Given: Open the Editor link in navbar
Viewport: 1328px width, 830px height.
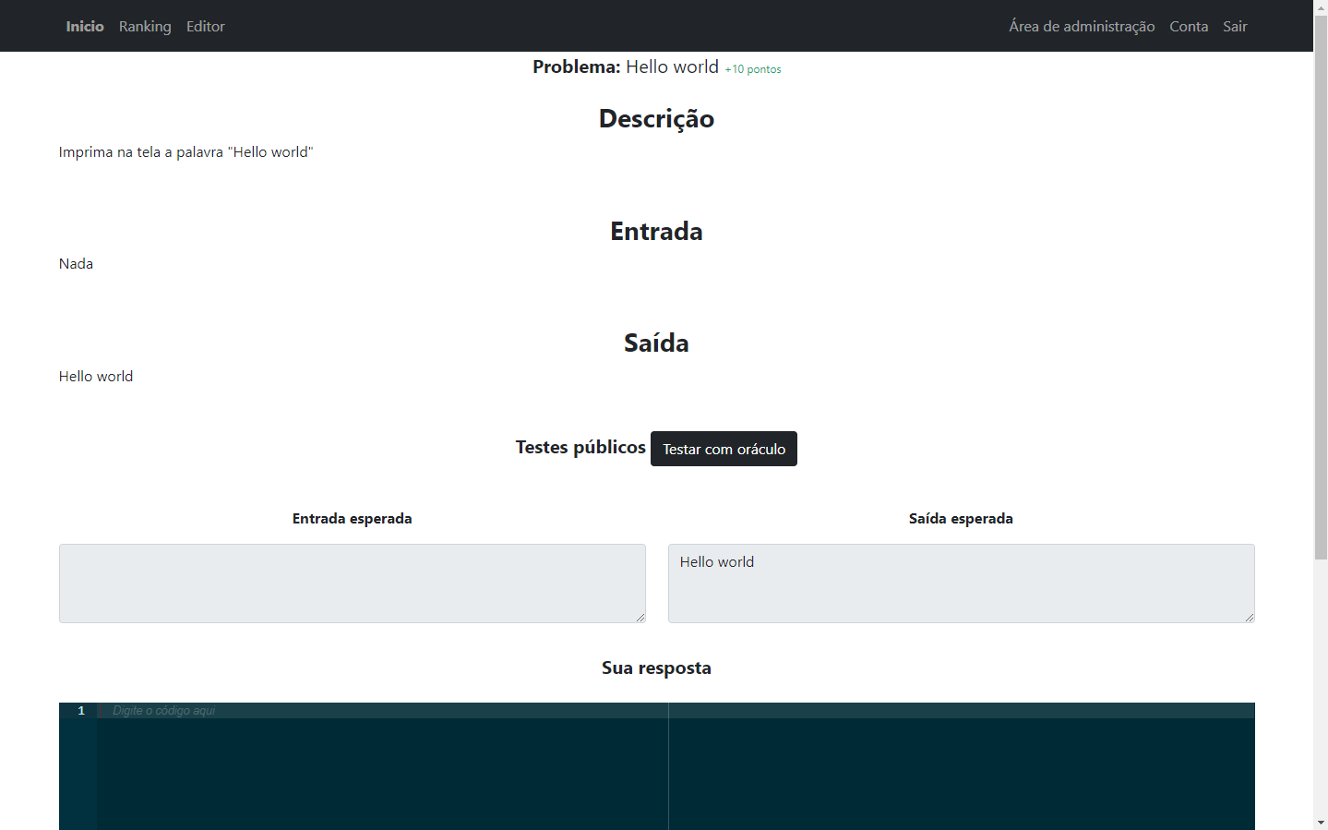Looking at the screenshot, I should coord(206,26).
